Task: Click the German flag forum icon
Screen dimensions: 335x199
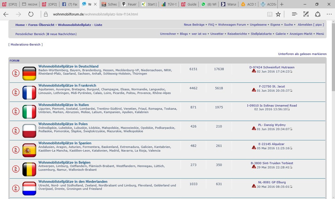Action: click(x=29, y=73)
